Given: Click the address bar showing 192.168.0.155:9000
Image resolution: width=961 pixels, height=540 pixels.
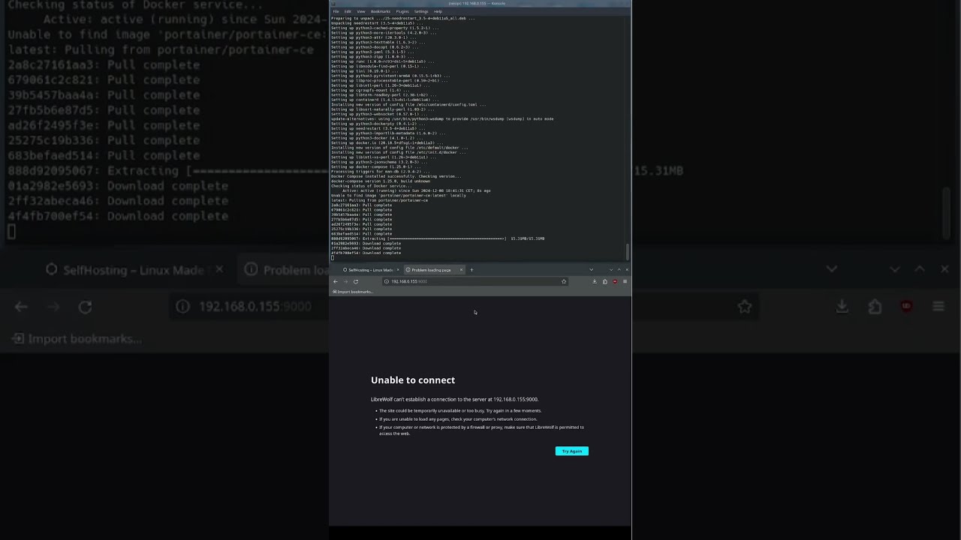Looking at the screenshot, I should (x=474, y=281).
